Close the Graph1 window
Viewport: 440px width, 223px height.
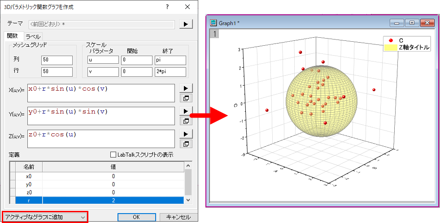[x=427, y=23]
